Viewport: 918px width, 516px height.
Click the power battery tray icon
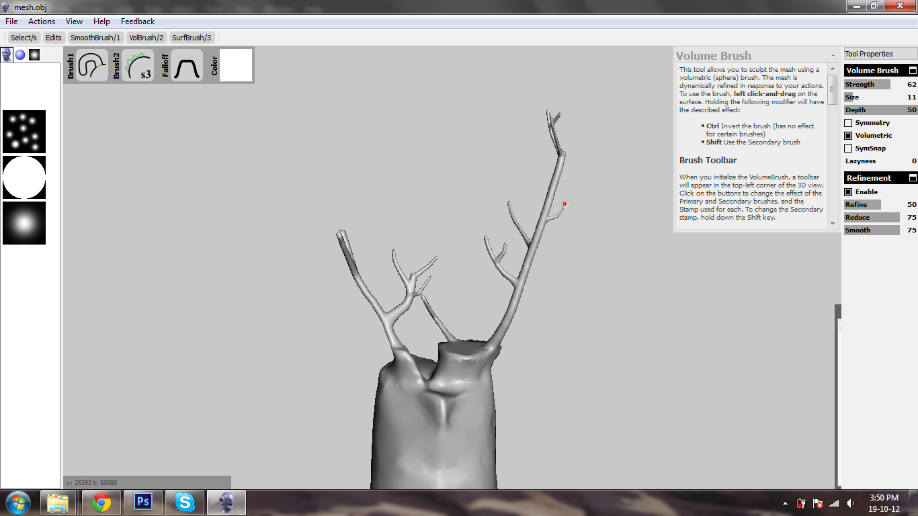tap(801, 503)
